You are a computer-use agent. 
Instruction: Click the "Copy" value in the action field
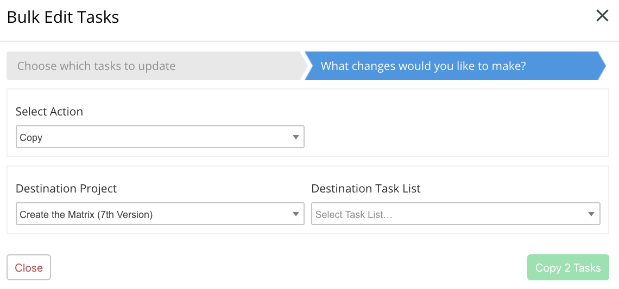[31, 138]
